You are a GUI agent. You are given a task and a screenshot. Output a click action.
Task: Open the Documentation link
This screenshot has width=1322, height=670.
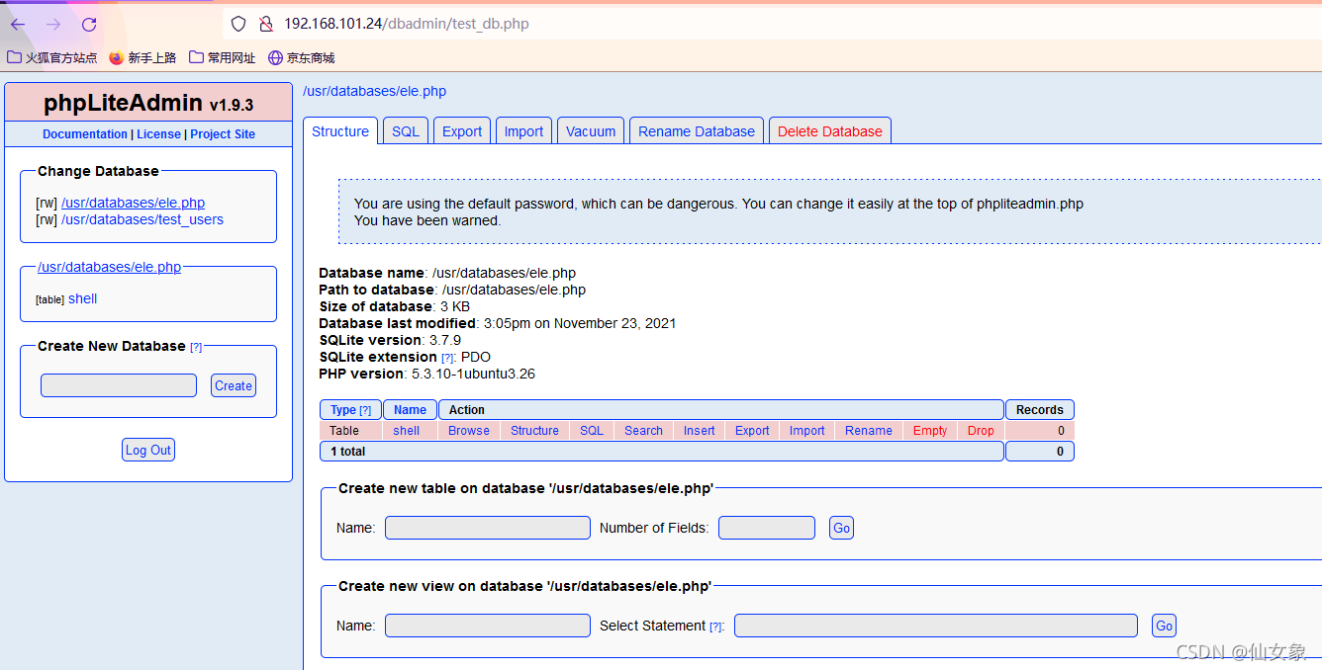(x=85, y=134)
